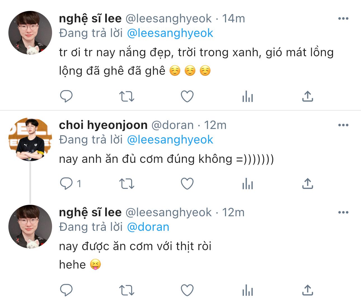Share choi hyeonjoon's tweet
The image size is (361, 301).
pos(308,184)
